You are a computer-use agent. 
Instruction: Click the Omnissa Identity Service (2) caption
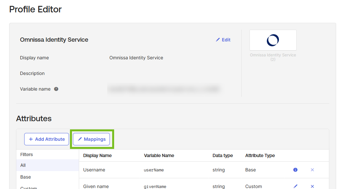[273, 57]
